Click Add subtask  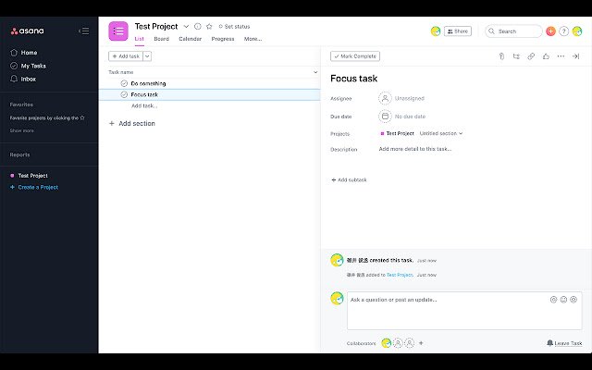(349, 180)
